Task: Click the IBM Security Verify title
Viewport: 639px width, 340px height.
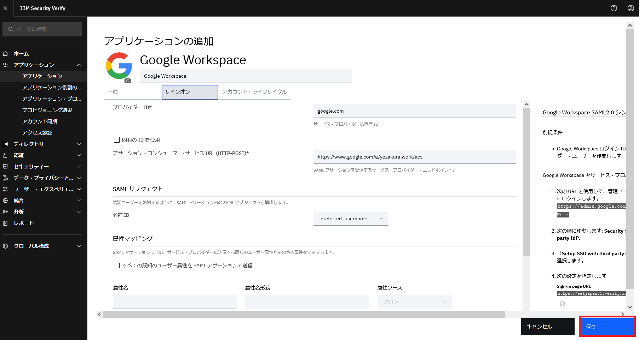Action: click(x=43, y=8)
